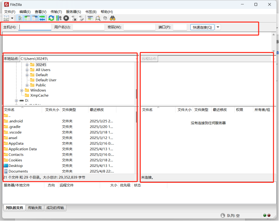279x221 pixels.
Task: Click the reconnect to last server icon
Action: [81, 18]
